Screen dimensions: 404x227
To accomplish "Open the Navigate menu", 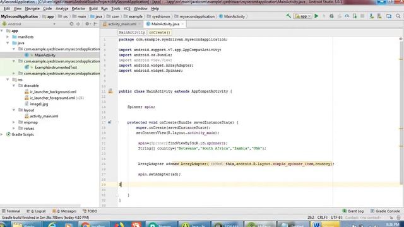I will click(32, 8).
